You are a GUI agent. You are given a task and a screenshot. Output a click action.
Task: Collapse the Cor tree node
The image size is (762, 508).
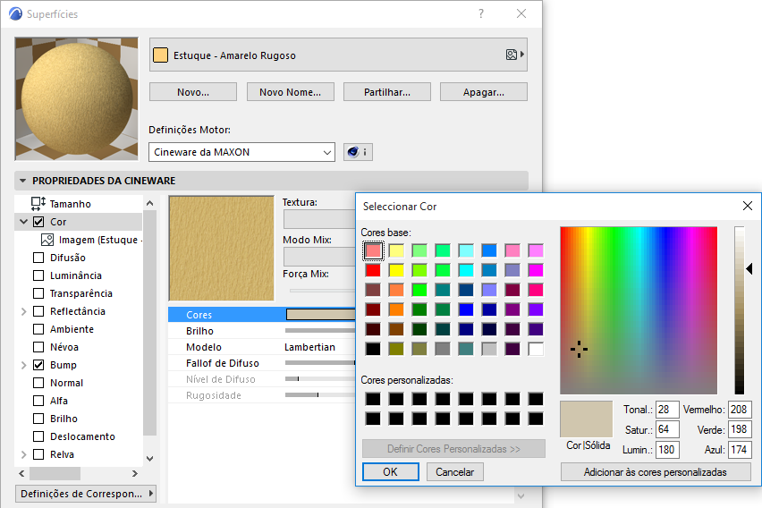click(23, 222)
